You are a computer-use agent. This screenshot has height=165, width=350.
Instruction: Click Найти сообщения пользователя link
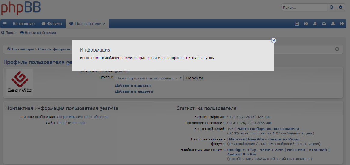pos(268,129)
